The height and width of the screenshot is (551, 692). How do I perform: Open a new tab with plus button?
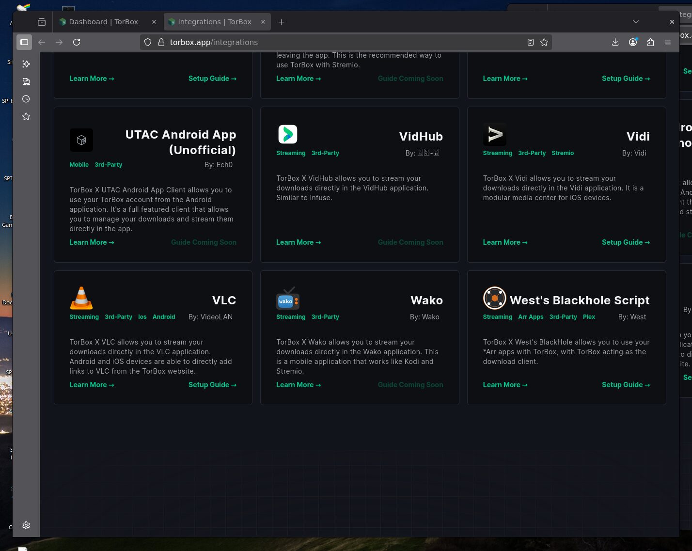(282, 22)
